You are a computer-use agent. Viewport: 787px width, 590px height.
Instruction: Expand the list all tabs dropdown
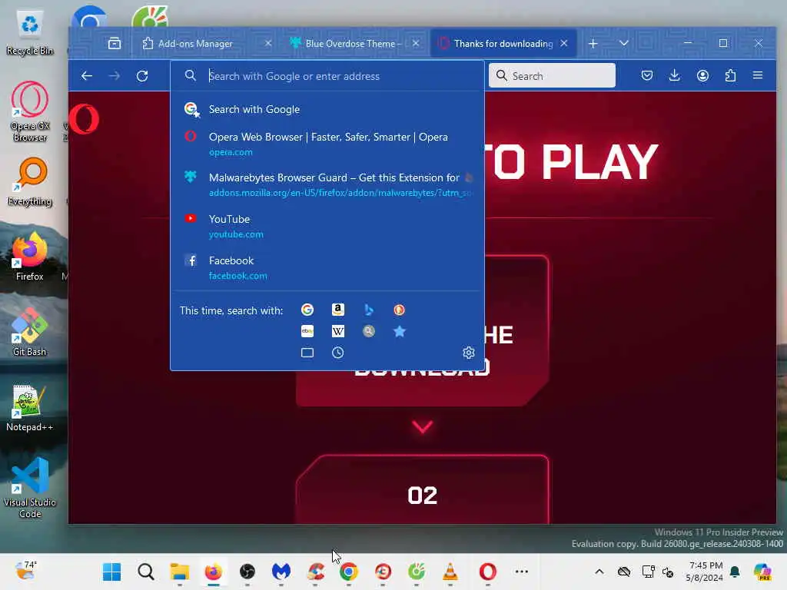624,44
